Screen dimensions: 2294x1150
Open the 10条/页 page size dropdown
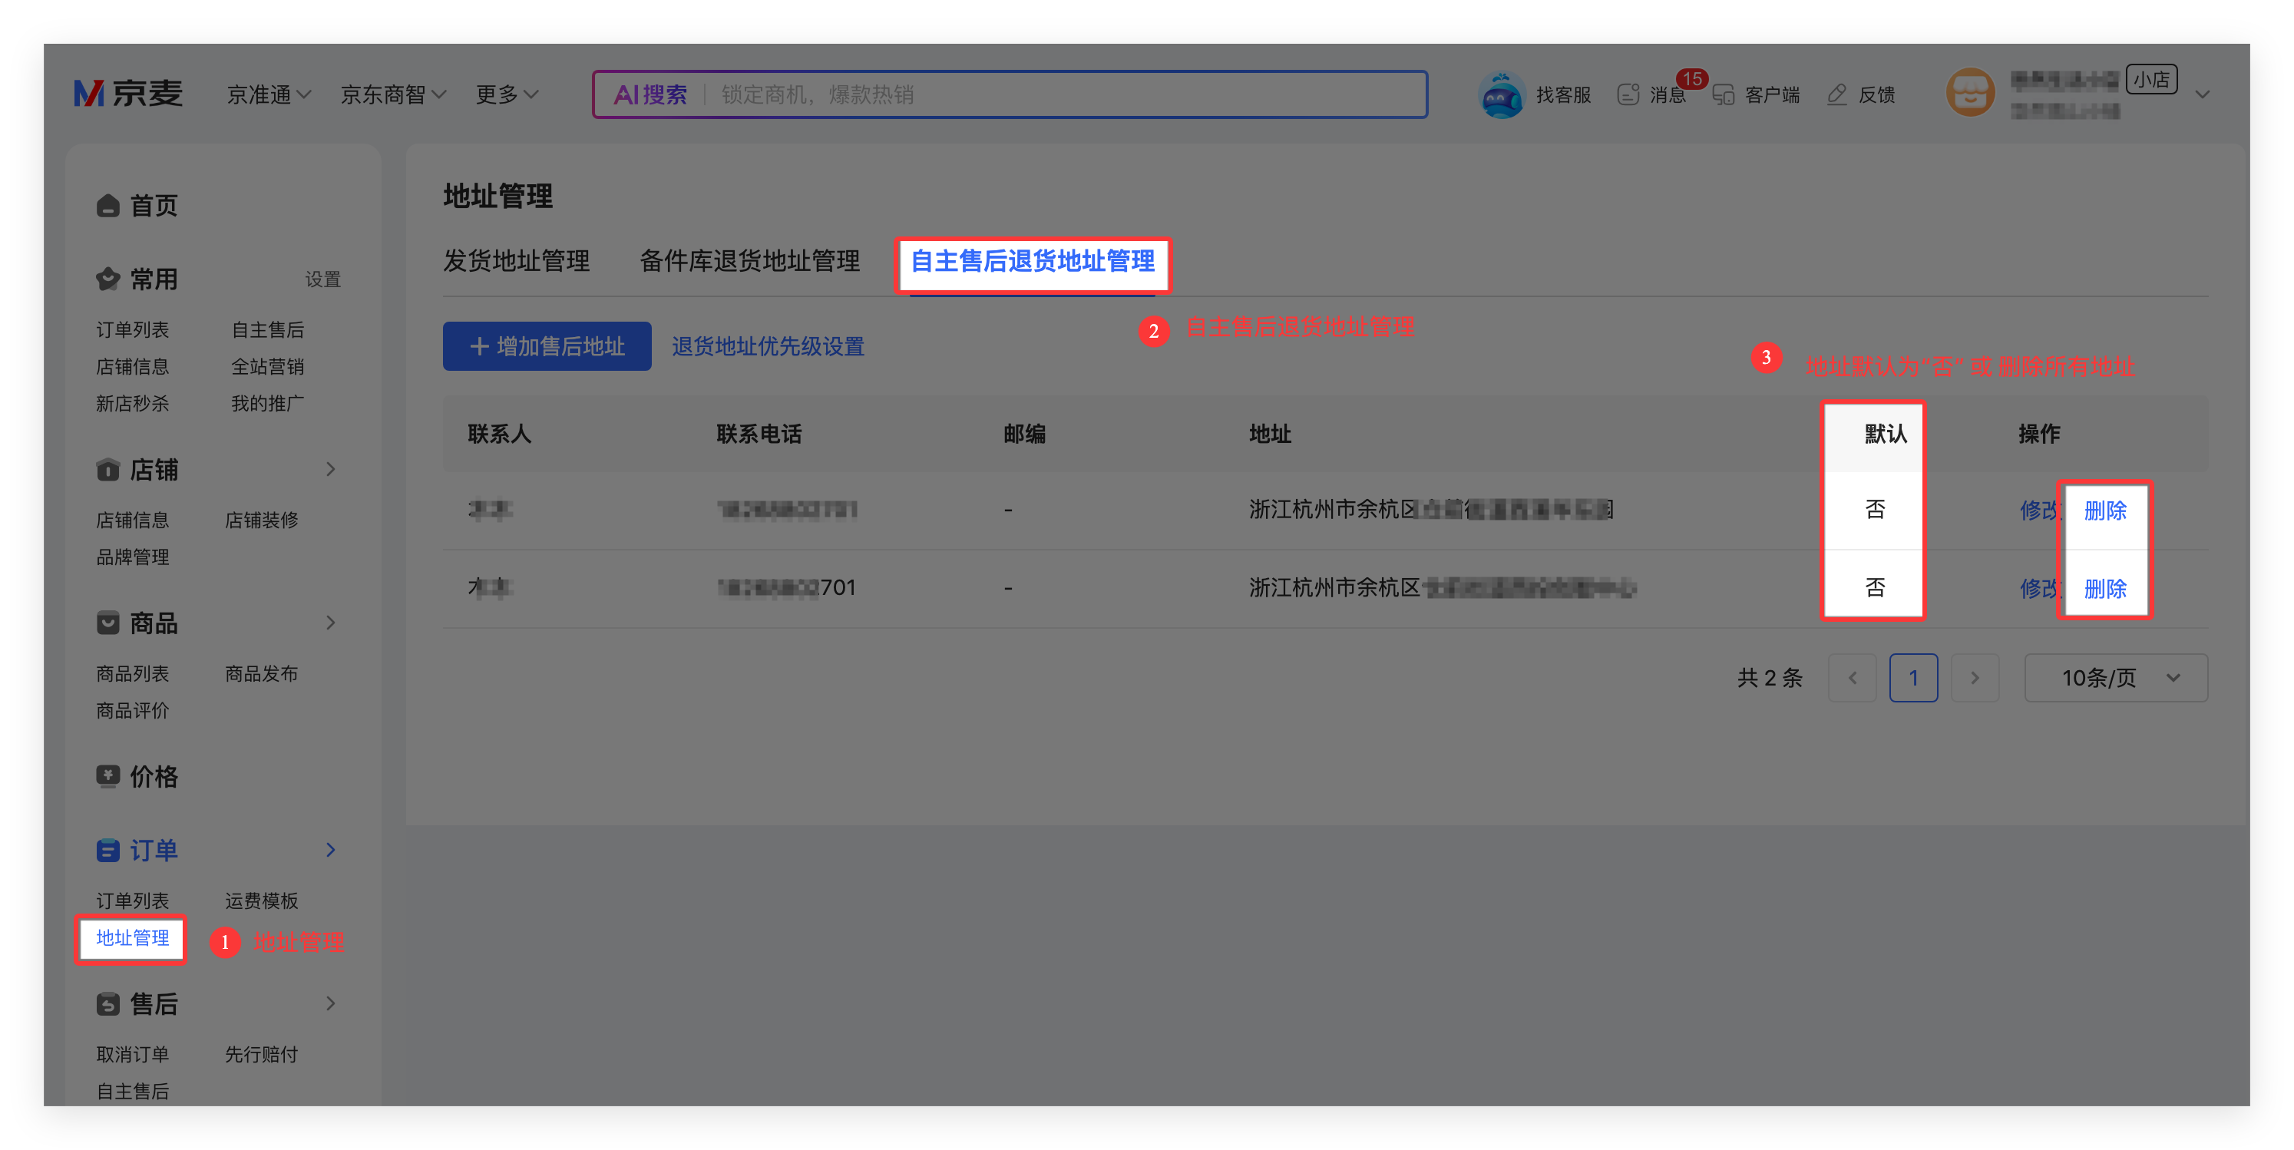[x=2115, y=678]
